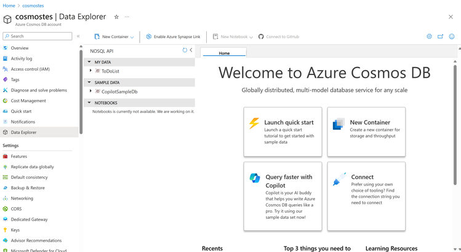Click the Enable Azure Synapse Link button

pyautogui.click(x=173, y=37)
